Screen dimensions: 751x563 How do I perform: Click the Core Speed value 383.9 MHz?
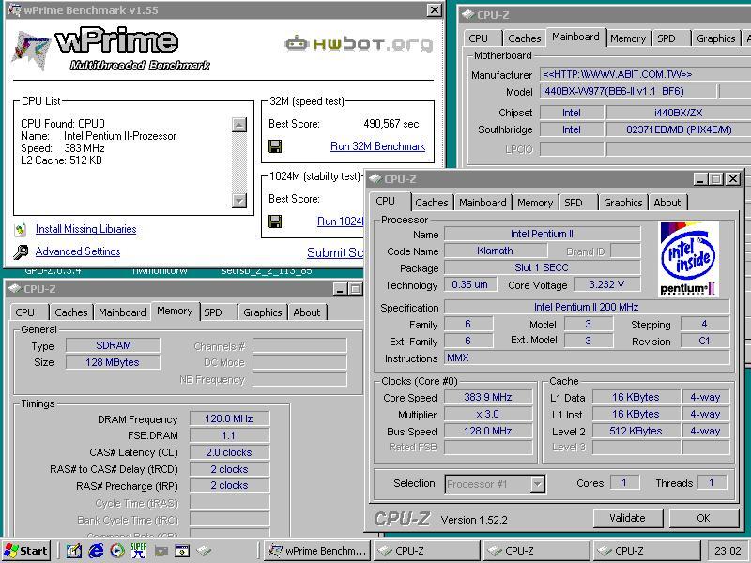(x=488, y=397)
